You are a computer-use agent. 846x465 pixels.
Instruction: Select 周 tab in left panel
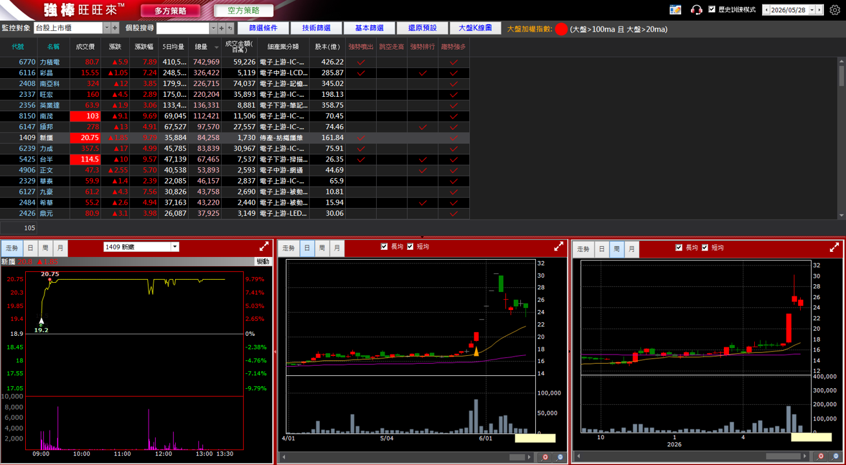45,248
